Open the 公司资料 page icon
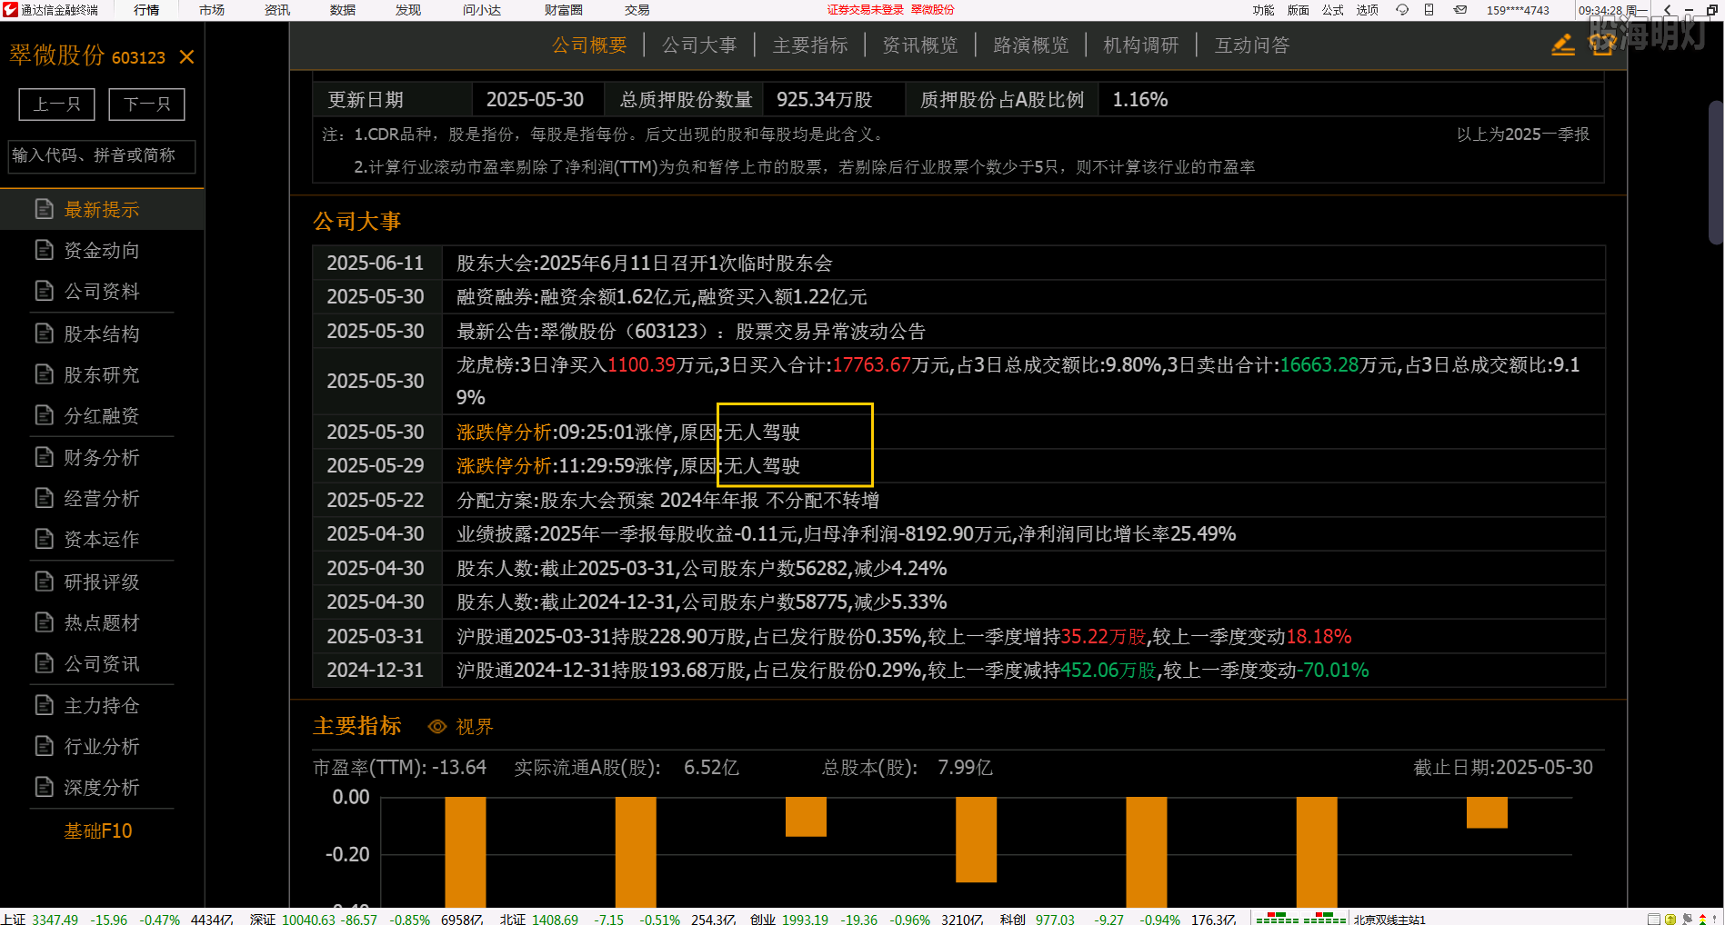The height and width of the screenshot is (925, 1725). 44,291
